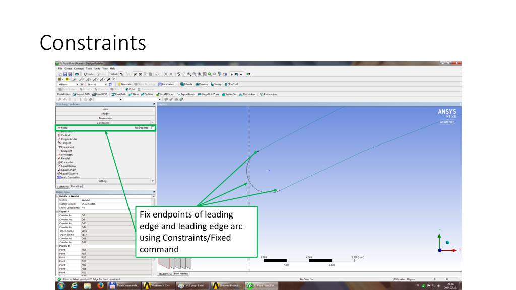This screenshot has width=516, height=290.
Task: Open the Sketch1 sketch dropdown
Action: [x=106, y=84]
